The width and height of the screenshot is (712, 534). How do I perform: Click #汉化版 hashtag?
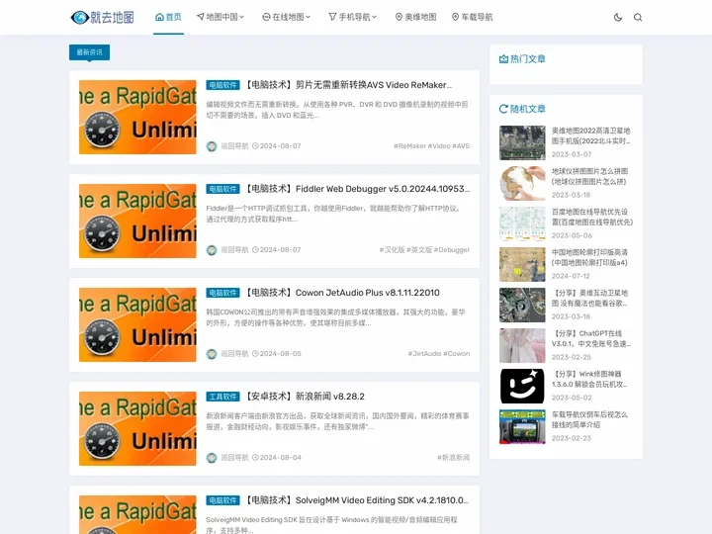point(392,250)
